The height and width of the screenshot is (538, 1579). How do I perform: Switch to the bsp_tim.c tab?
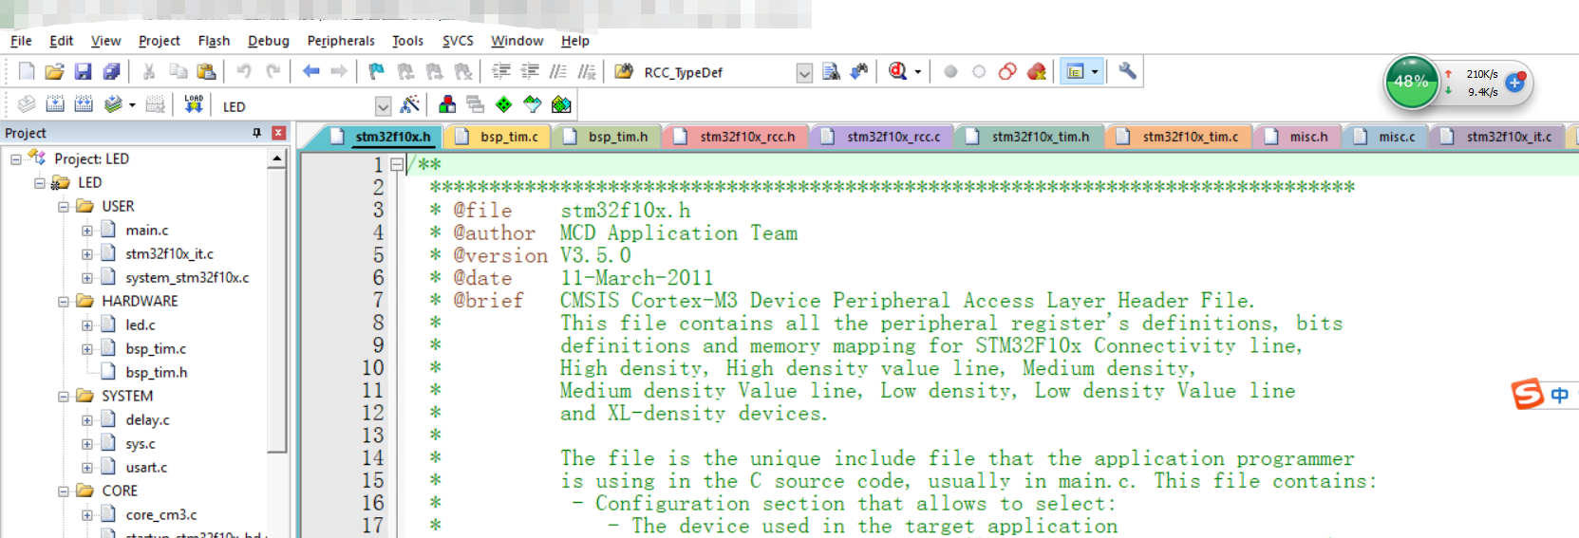click(x=498, y=137)
